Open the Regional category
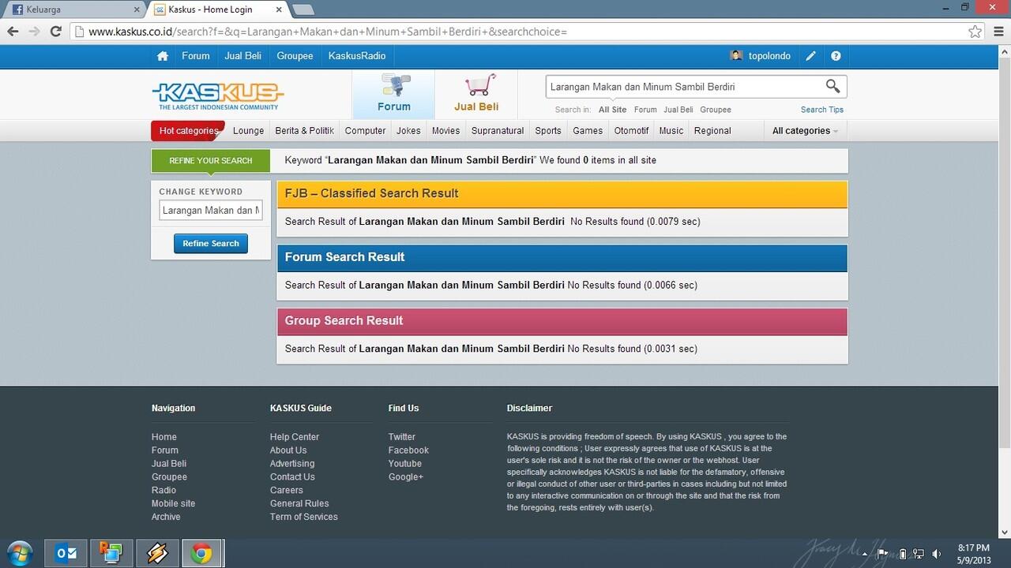Image resolution: width=1011 pixels, height=568 pixels. coord(712,131)
